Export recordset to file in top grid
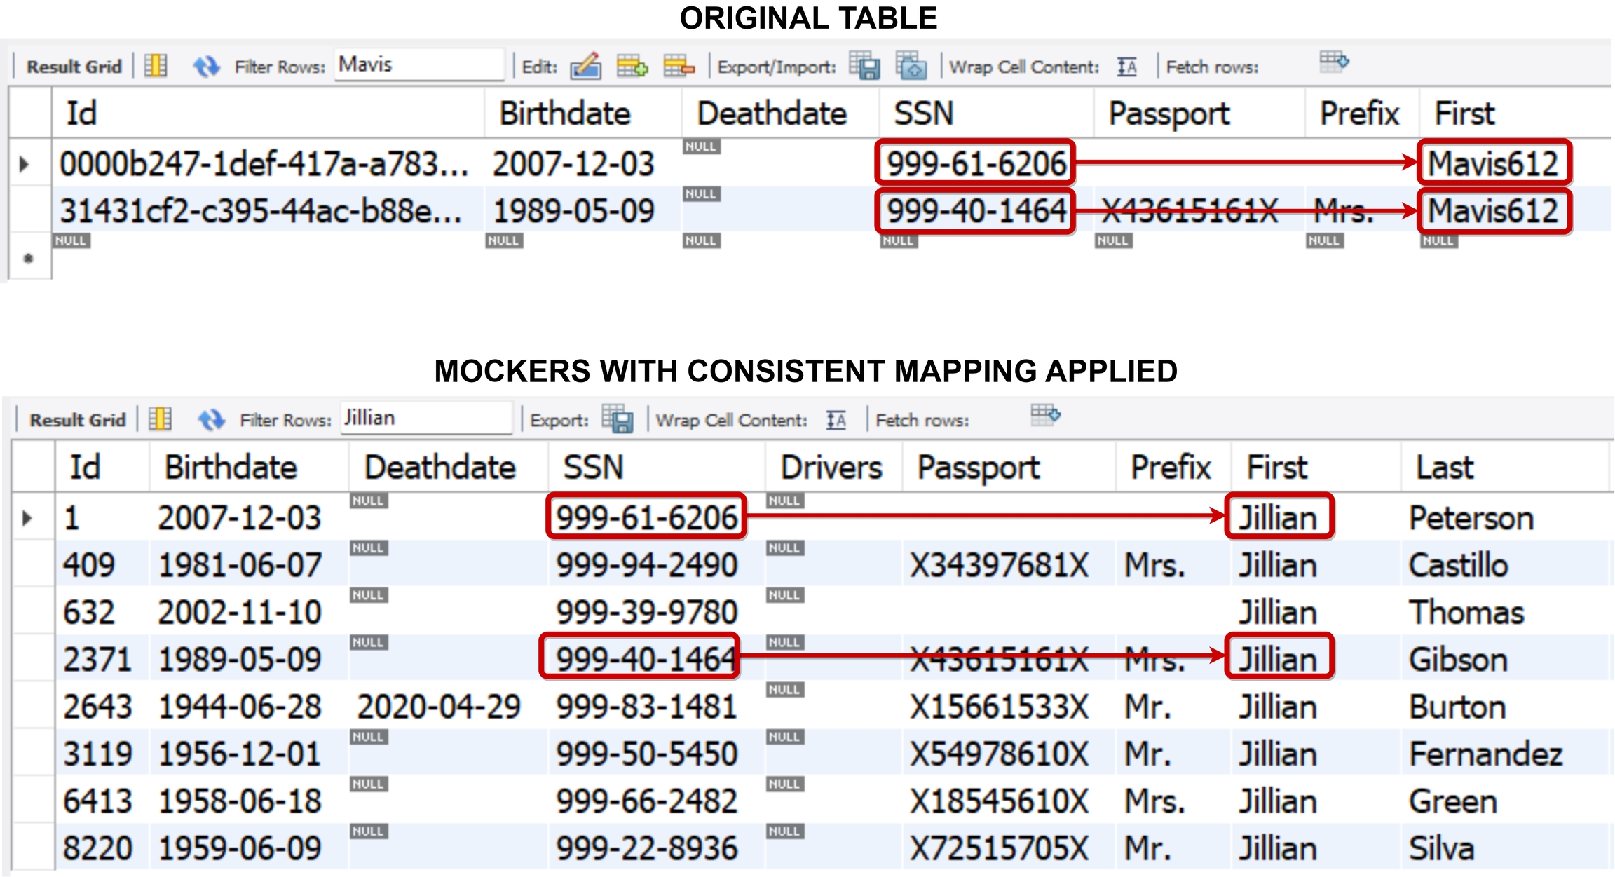This screenshot has width=1615, height=877. pyautogui.click(x=864, y=66)
